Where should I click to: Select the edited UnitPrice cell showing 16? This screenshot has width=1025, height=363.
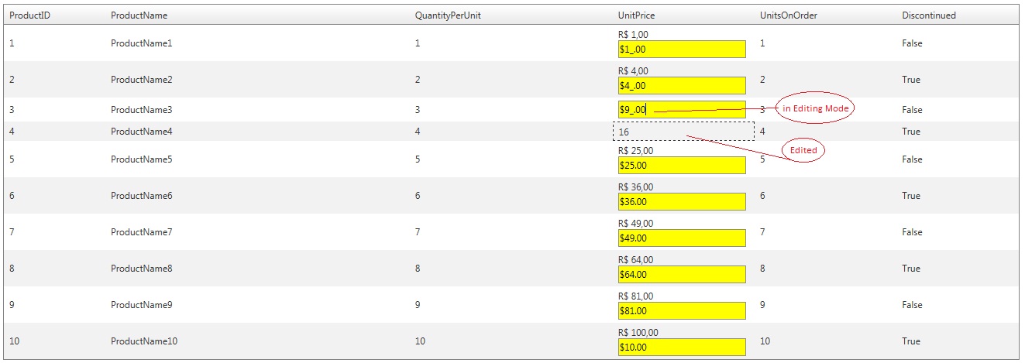tap(683, 132)
